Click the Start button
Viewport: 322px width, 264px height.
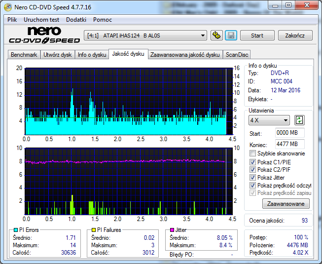pos(257,36)
